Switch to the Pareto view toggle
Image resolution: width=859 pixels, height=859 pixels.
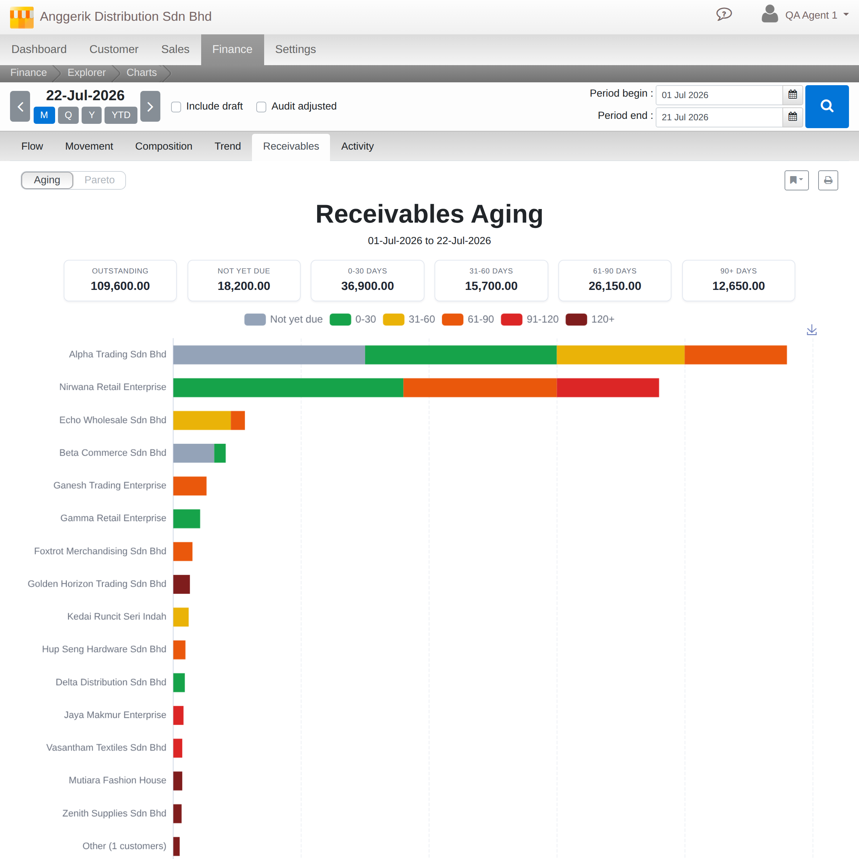(x=100, y=180)
